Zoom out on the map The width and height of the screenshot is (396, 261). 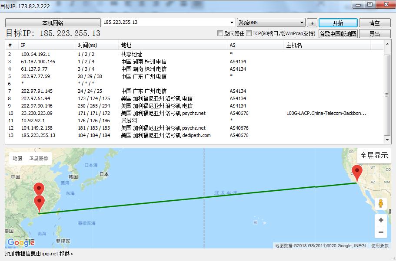coord(381,232)
